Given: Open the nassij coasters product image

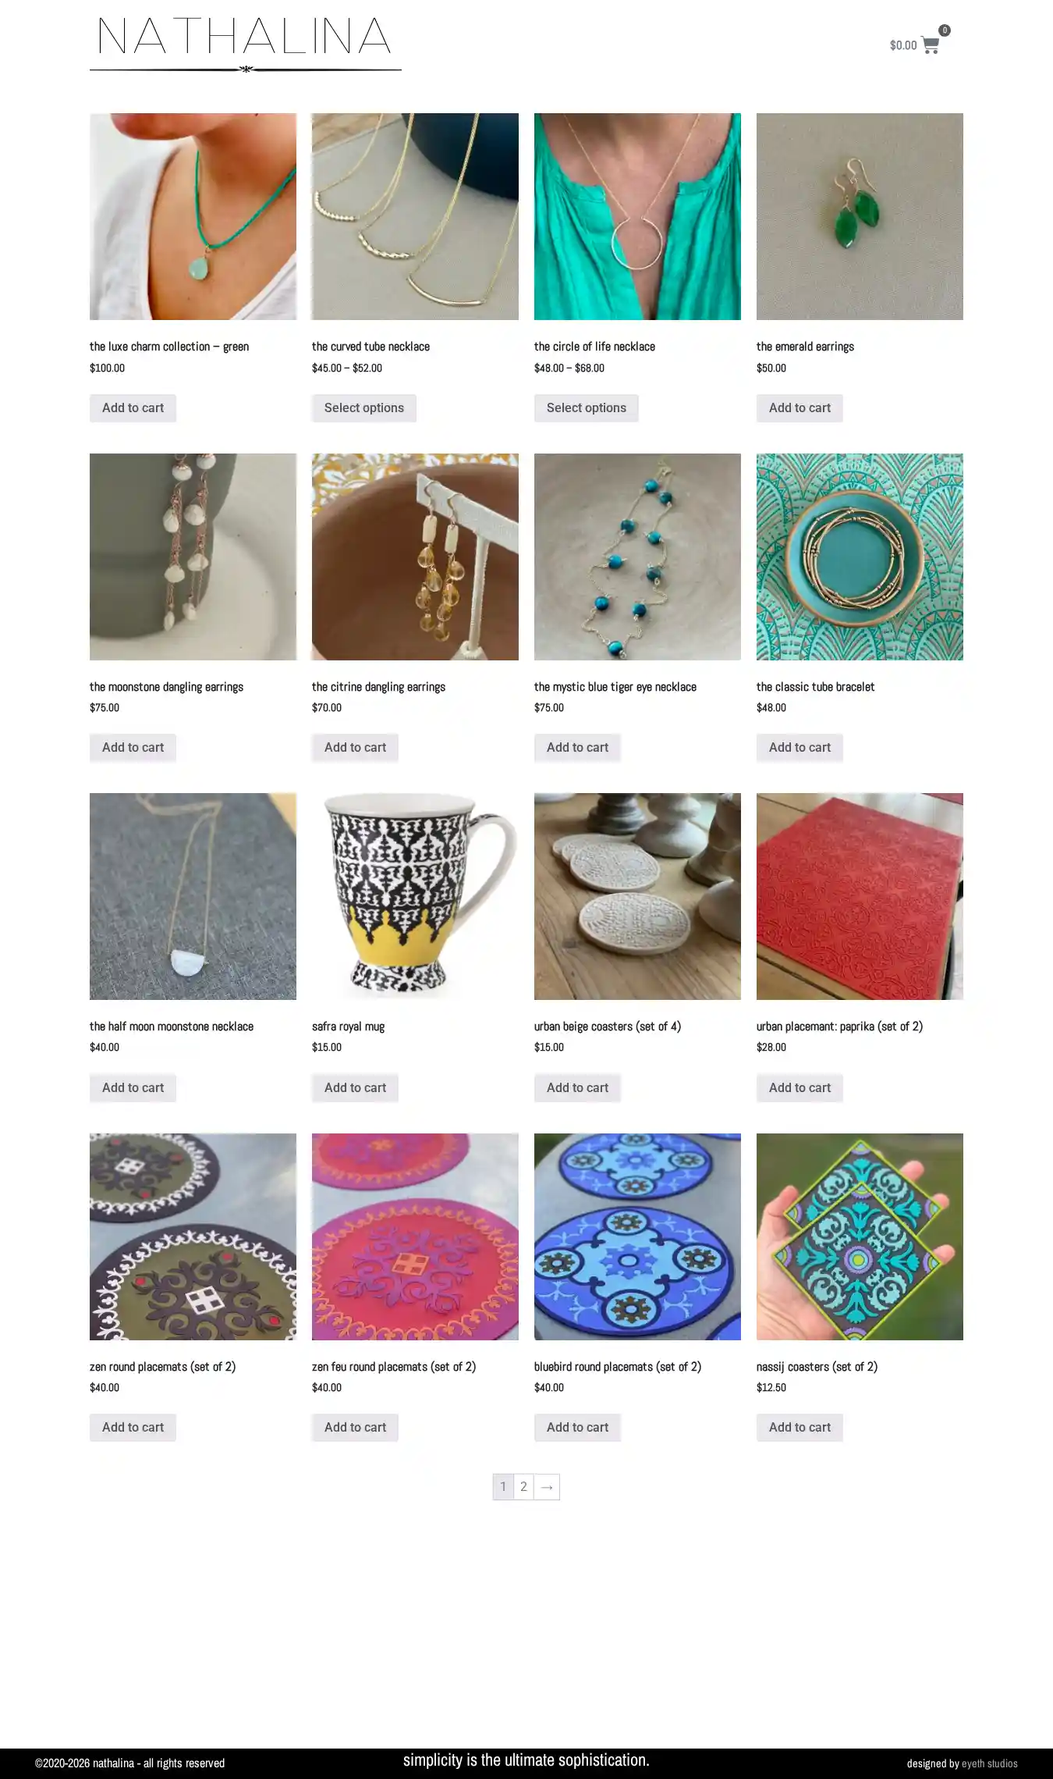Looking at the screenshot, I should pos(860,1236).
